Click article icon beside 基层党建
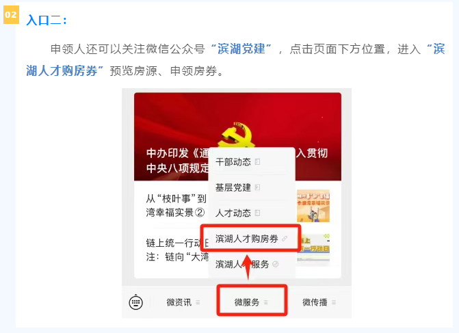The height and width of the screenshot is (333, 459). (x=257, y=187)
